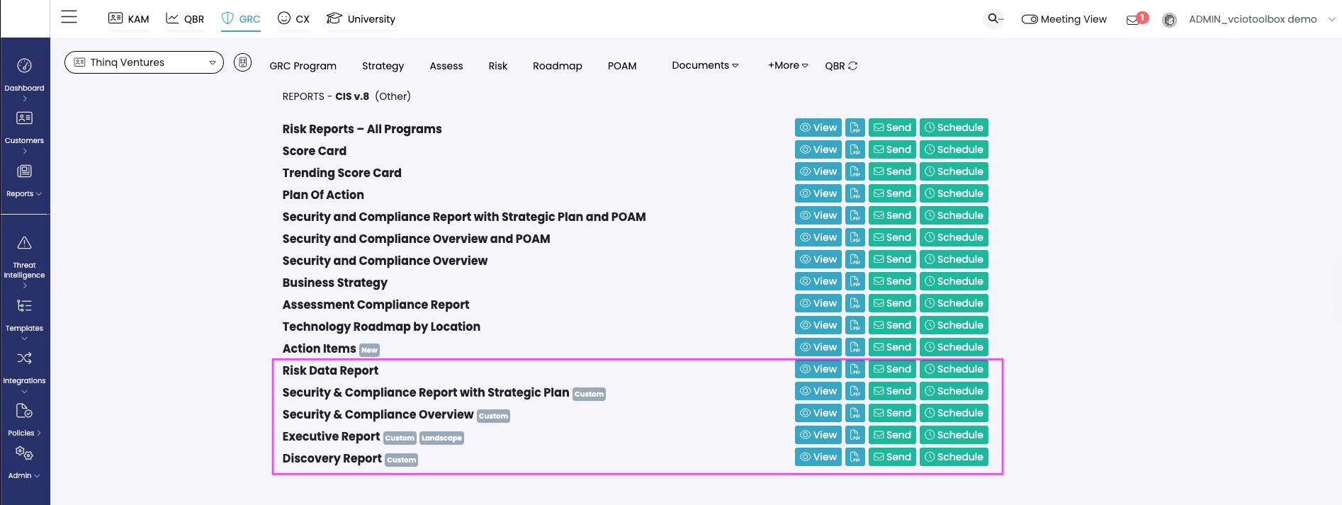Screen dimensions: 1342x505
Task: Download PDF for Score Card
Action: pyautogui.click(x=855, y=149)
